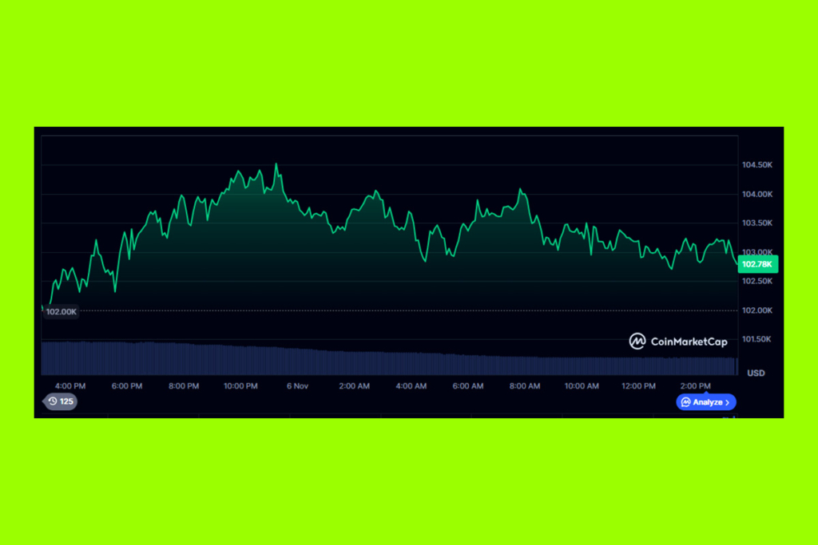Click the 101.50K price axis label
The image size is (818, 545).
[x=756, y=339]
